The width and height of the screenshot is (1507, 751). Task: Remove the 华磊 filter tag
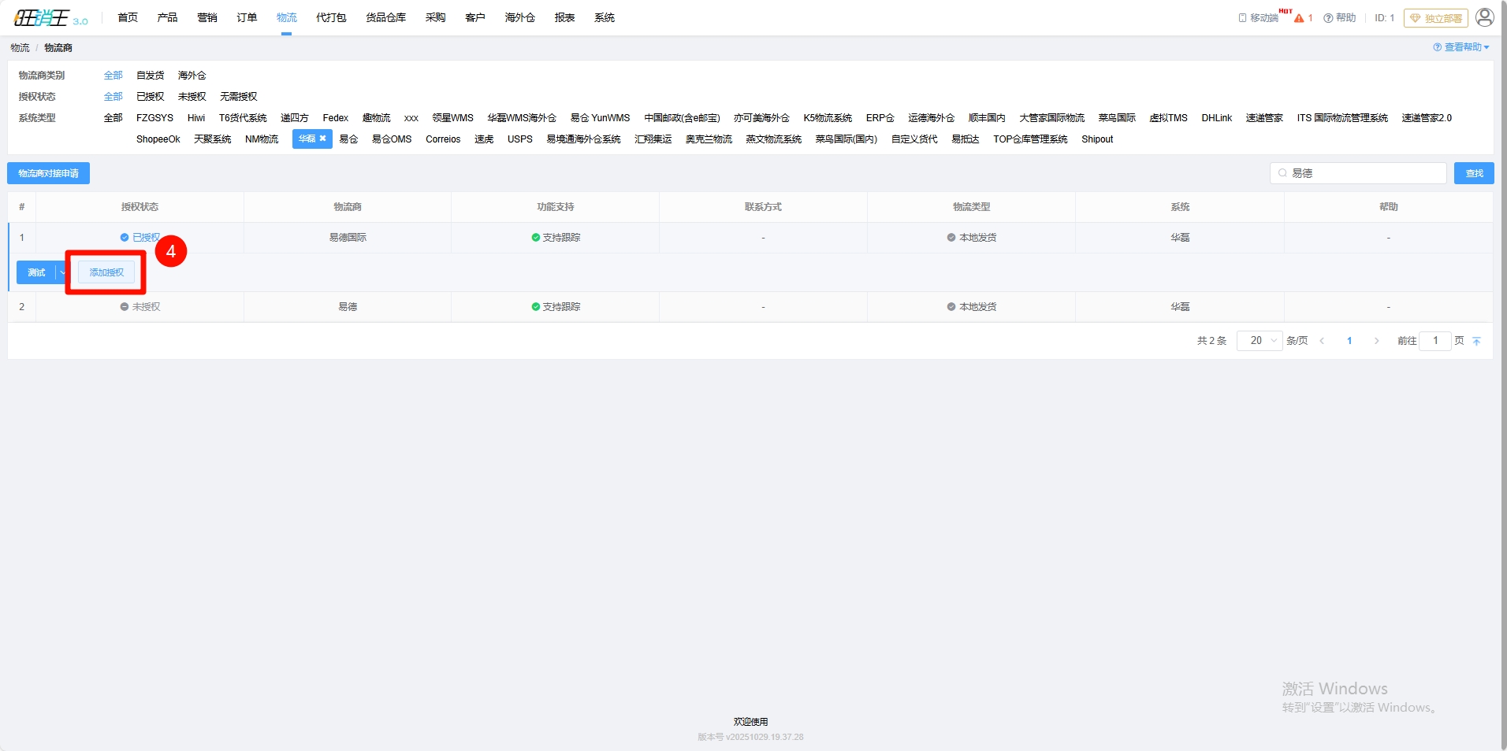[322, 139]
